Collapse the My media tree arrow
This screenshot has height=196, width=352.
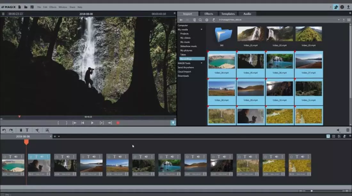pyautogui.click(x=202, y=30)
